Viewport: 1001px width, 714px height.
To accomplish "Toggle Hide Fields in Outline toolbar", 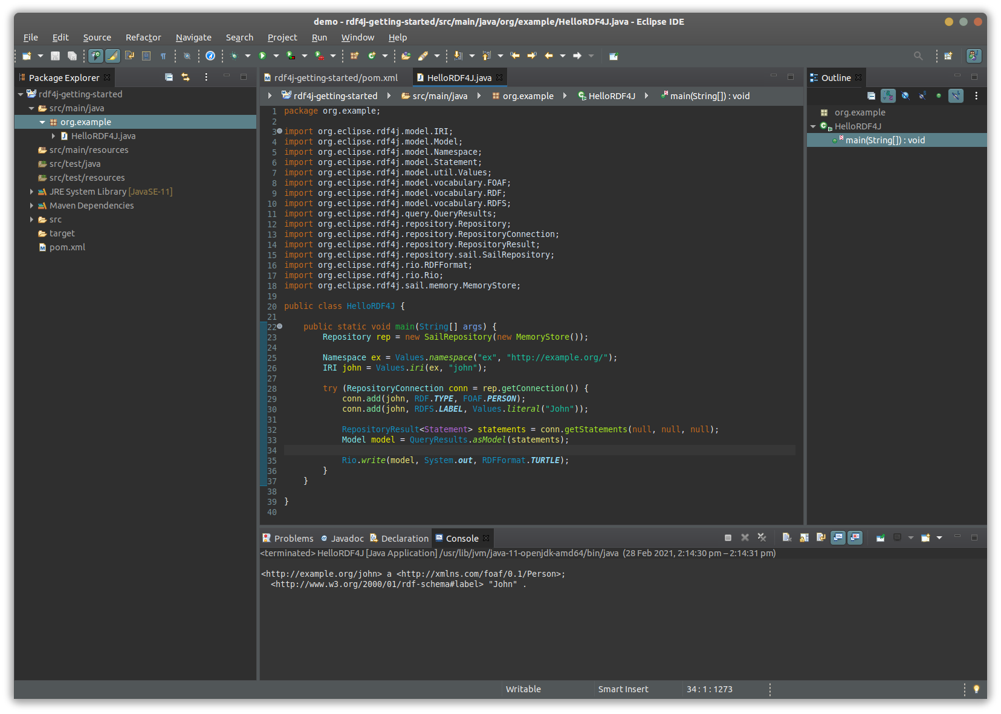I will (905, 96).
